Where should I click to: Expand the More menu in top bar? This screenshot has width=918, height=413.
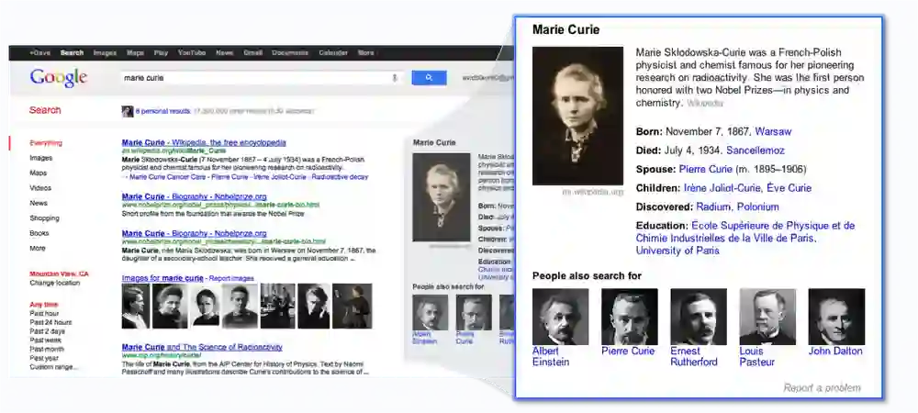(x=366, y=52)
